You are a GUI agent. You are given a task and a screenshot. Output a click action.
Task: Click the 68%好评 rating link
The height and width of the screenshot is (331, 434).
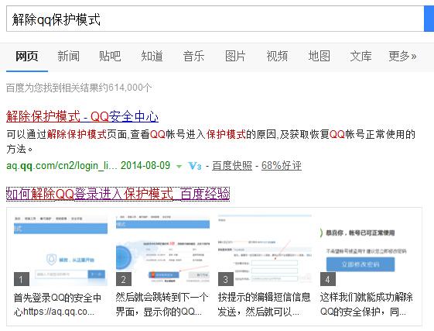pyautogui.click(x=282, y=166)
